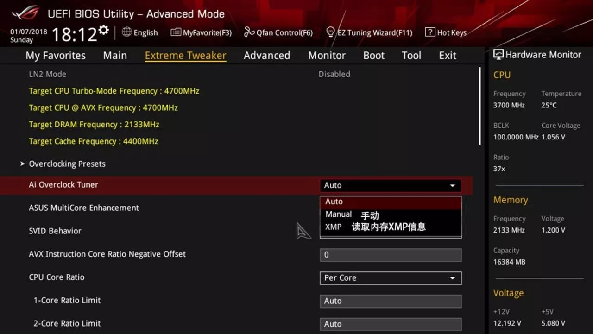Click the 16384 MB capacity value

509,262
